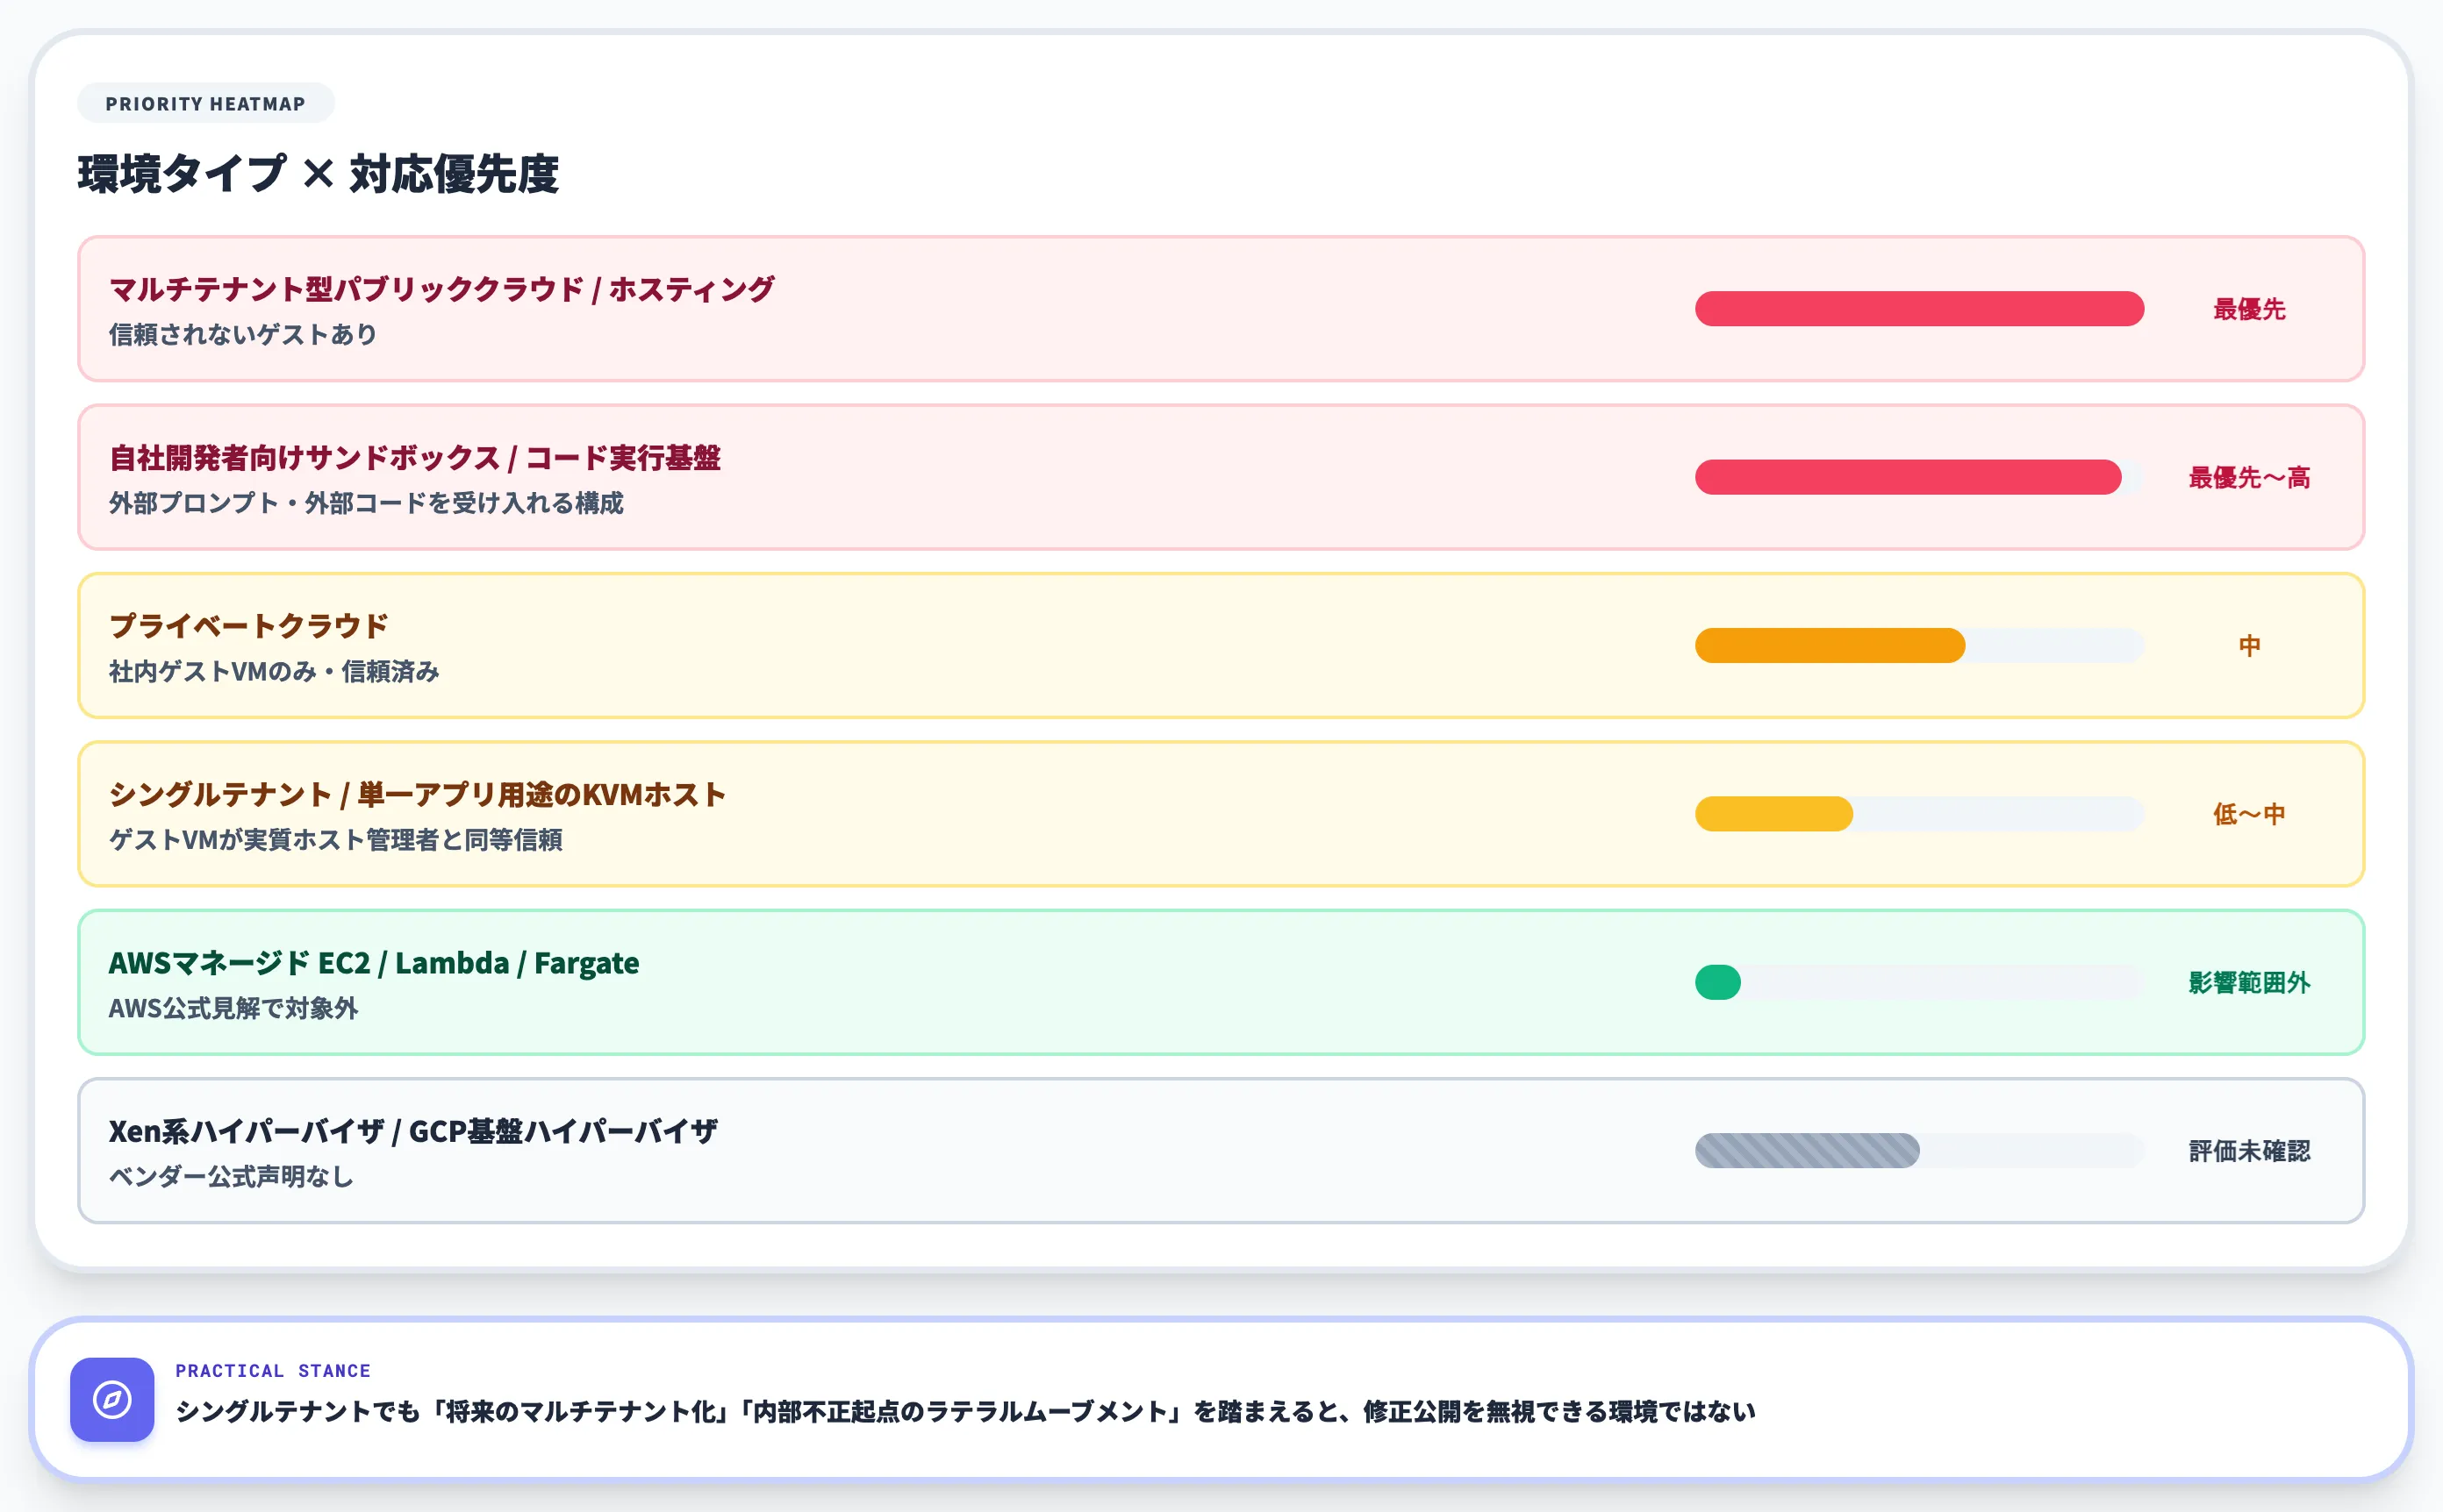Image resolution: width=2443 pixels, height=1512 pixels.
Task: Click the 最優先 priority label
Action: pyautogui.click(x=2249, y=309)
